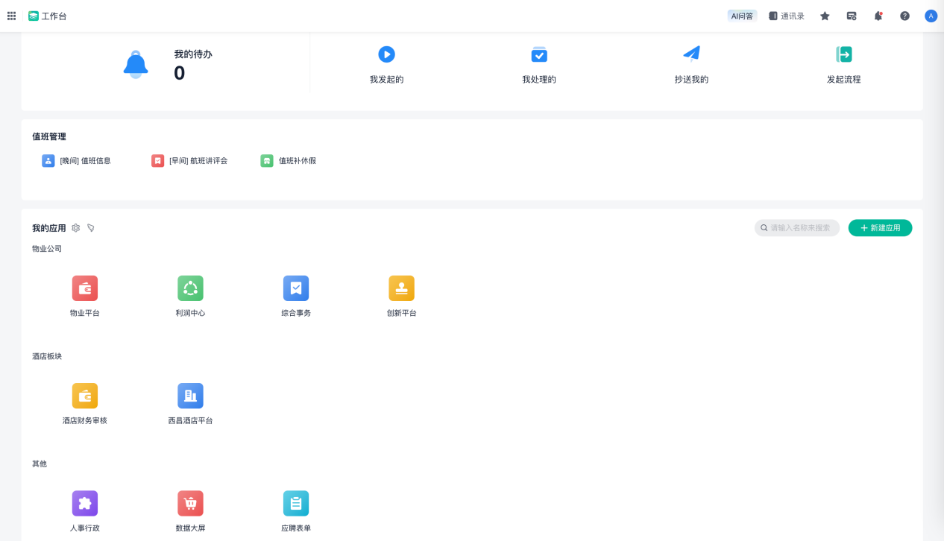The image size is (944, 541).
Task: Open settings gear next to 我的应用
Action: pos(75,228)
